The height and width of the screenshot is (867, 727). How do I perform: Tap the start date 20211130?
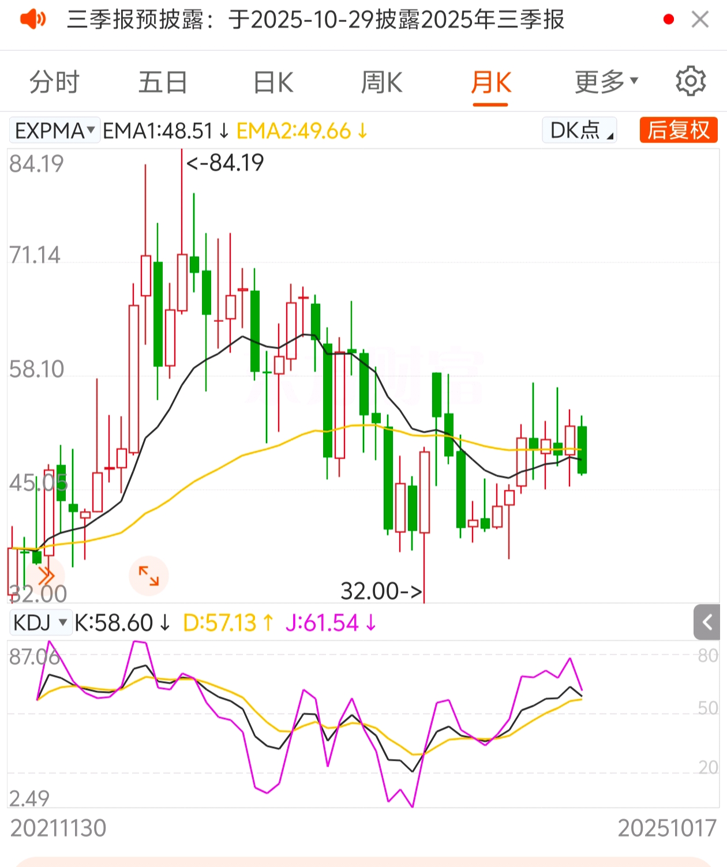pyautogui.click(x=58, y=828)
